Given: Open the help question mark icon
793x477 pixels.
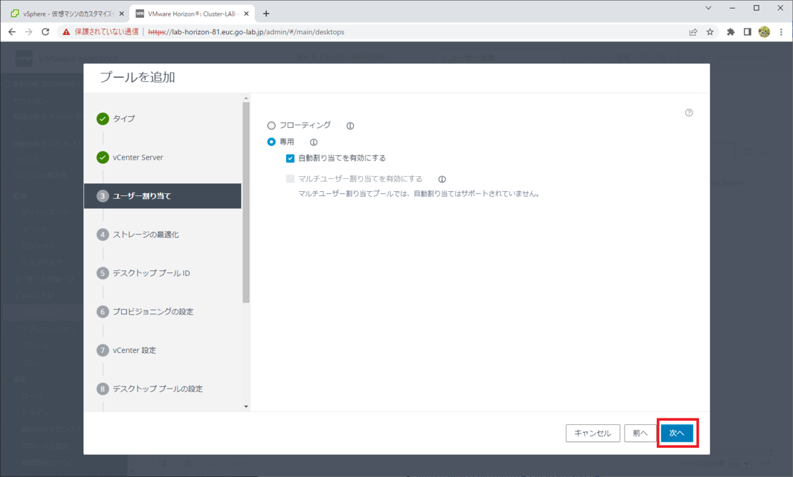Looking at the screenshot, I should tap(689, 113).
